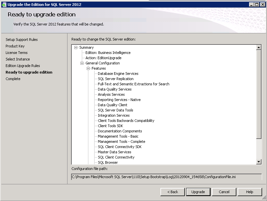
Task: Select Data Quality Client feature
Action: pos(112,105)
